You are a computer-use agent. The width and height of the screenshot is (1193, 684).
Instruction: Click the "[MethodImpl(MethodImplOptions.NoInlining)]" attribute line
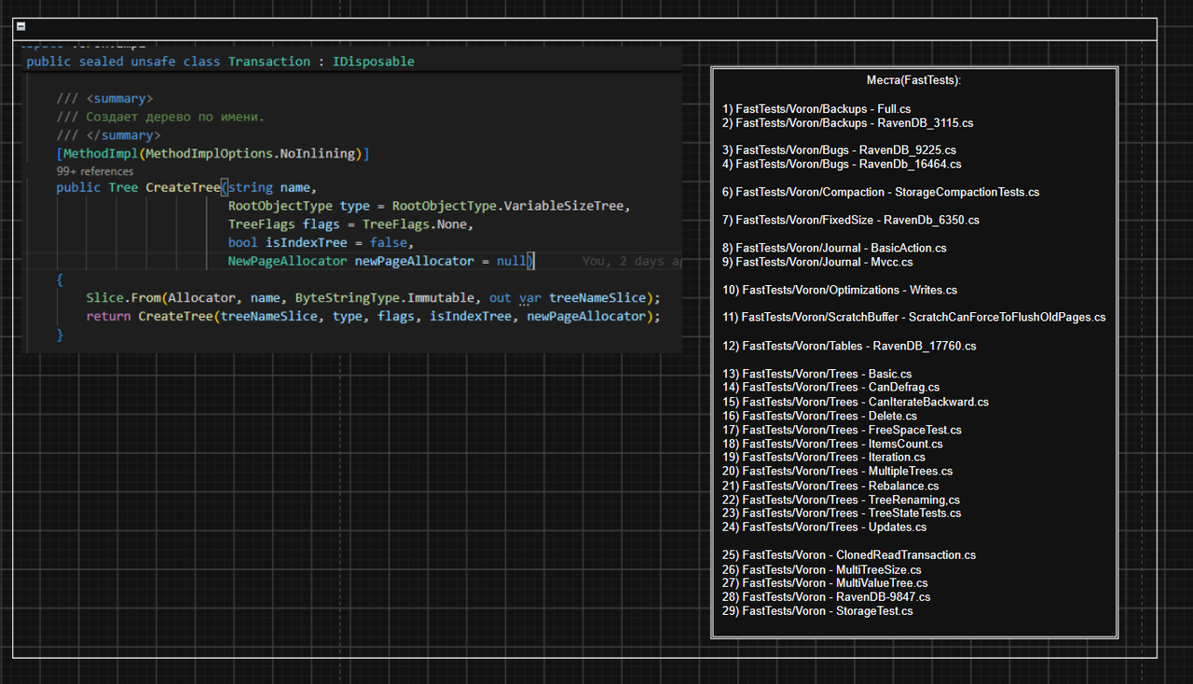coord(213,154)
